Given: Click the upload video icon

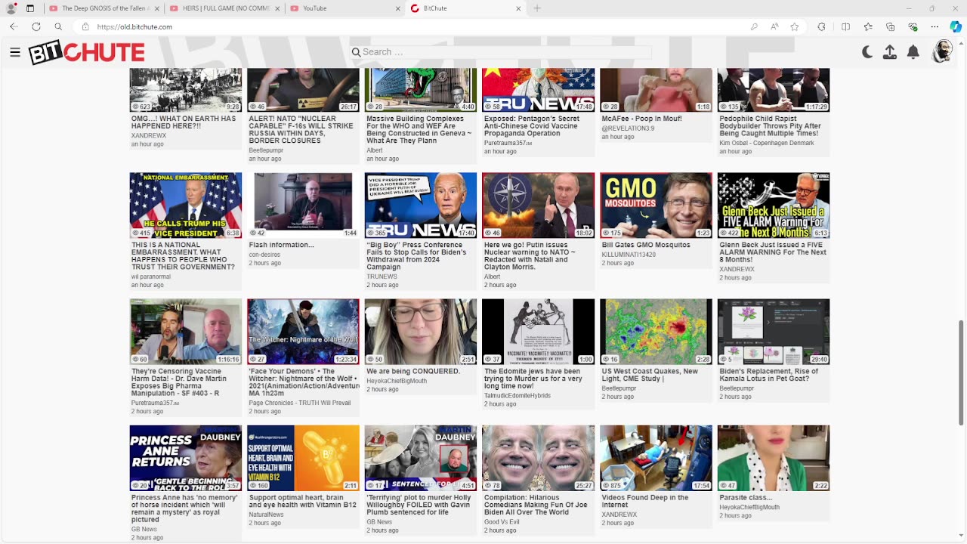Looking at the screenshot, I should point(890,52).
